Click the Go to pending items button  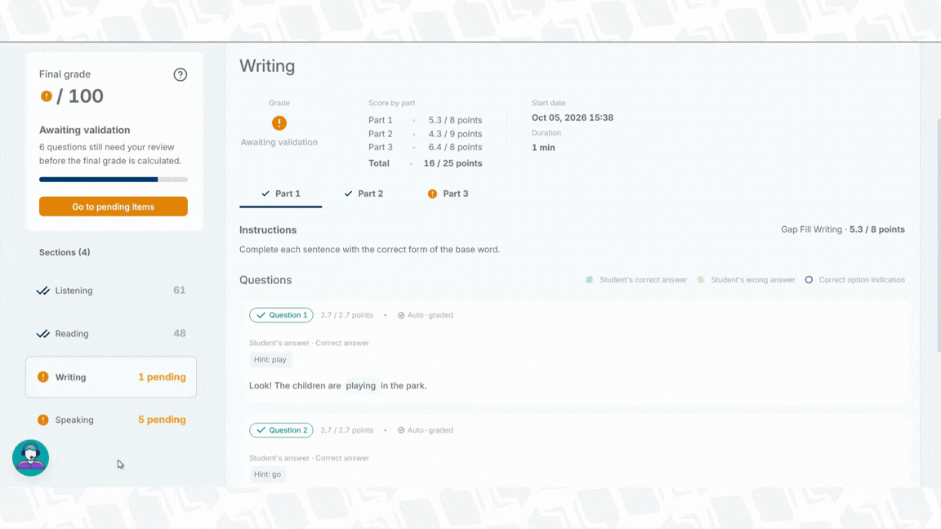pyautogui.click(x=114, y=207)
